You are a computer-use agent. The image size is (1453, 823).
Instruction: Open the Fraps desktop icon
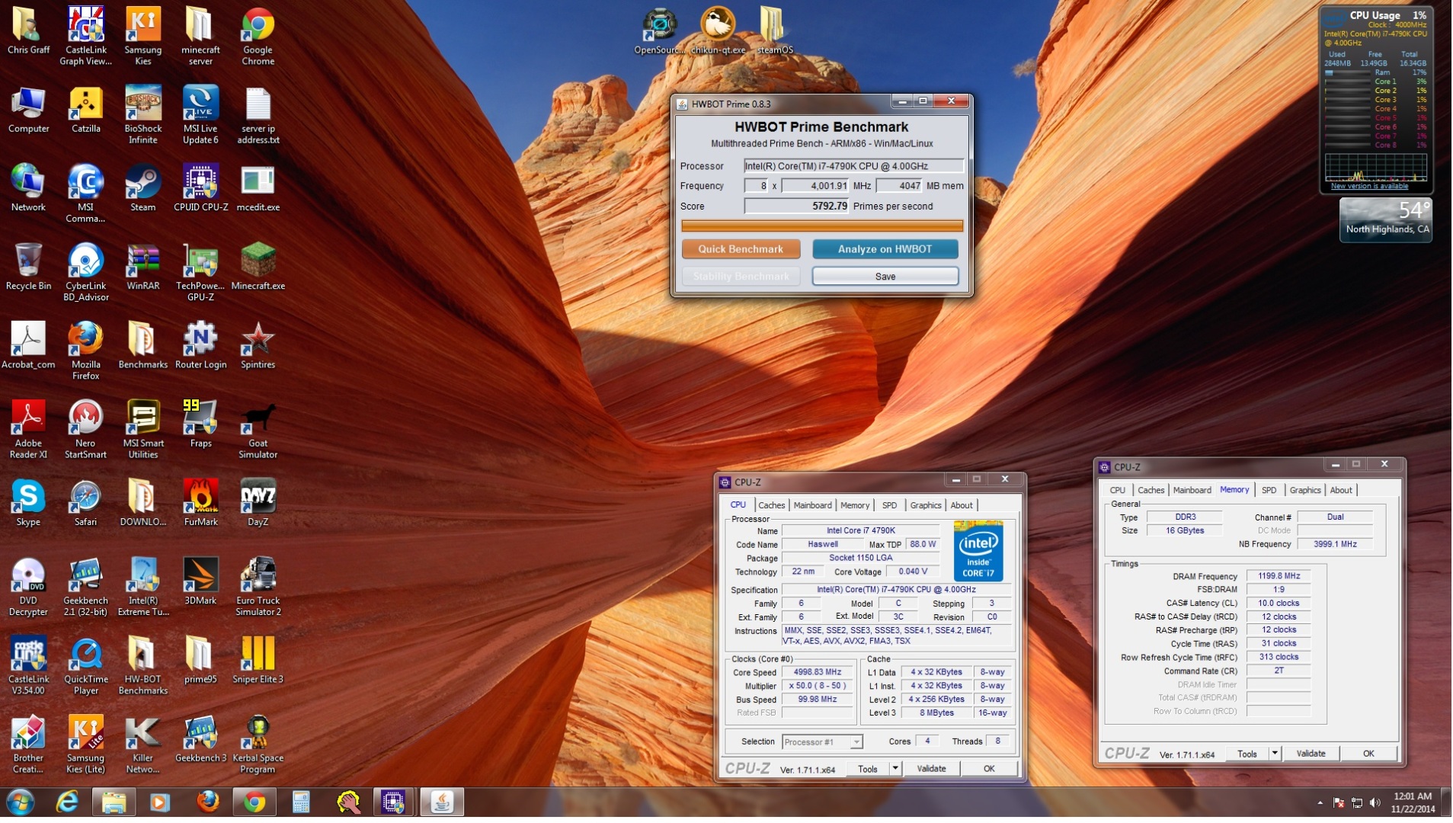click(x=200, y=424)
